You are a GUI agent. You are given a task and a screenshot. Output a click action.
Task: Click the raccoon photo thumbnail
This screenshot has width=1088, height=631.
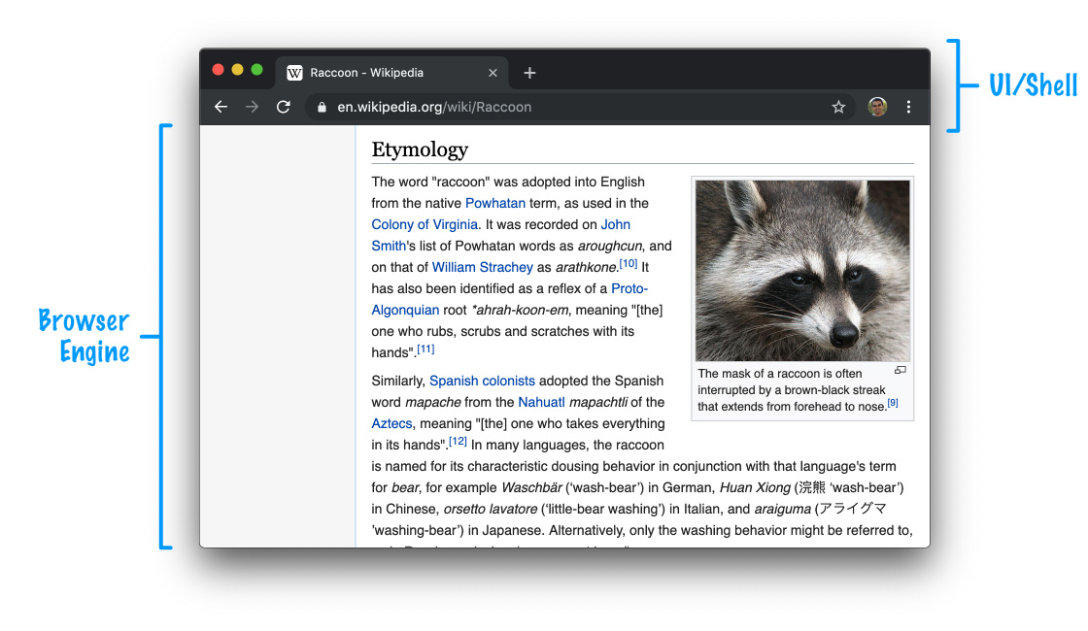pyautogui.click(x=802, y=271)
